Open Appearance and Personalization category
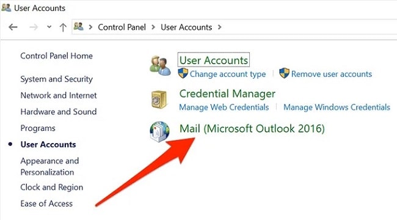 click(x=49, y=166)
